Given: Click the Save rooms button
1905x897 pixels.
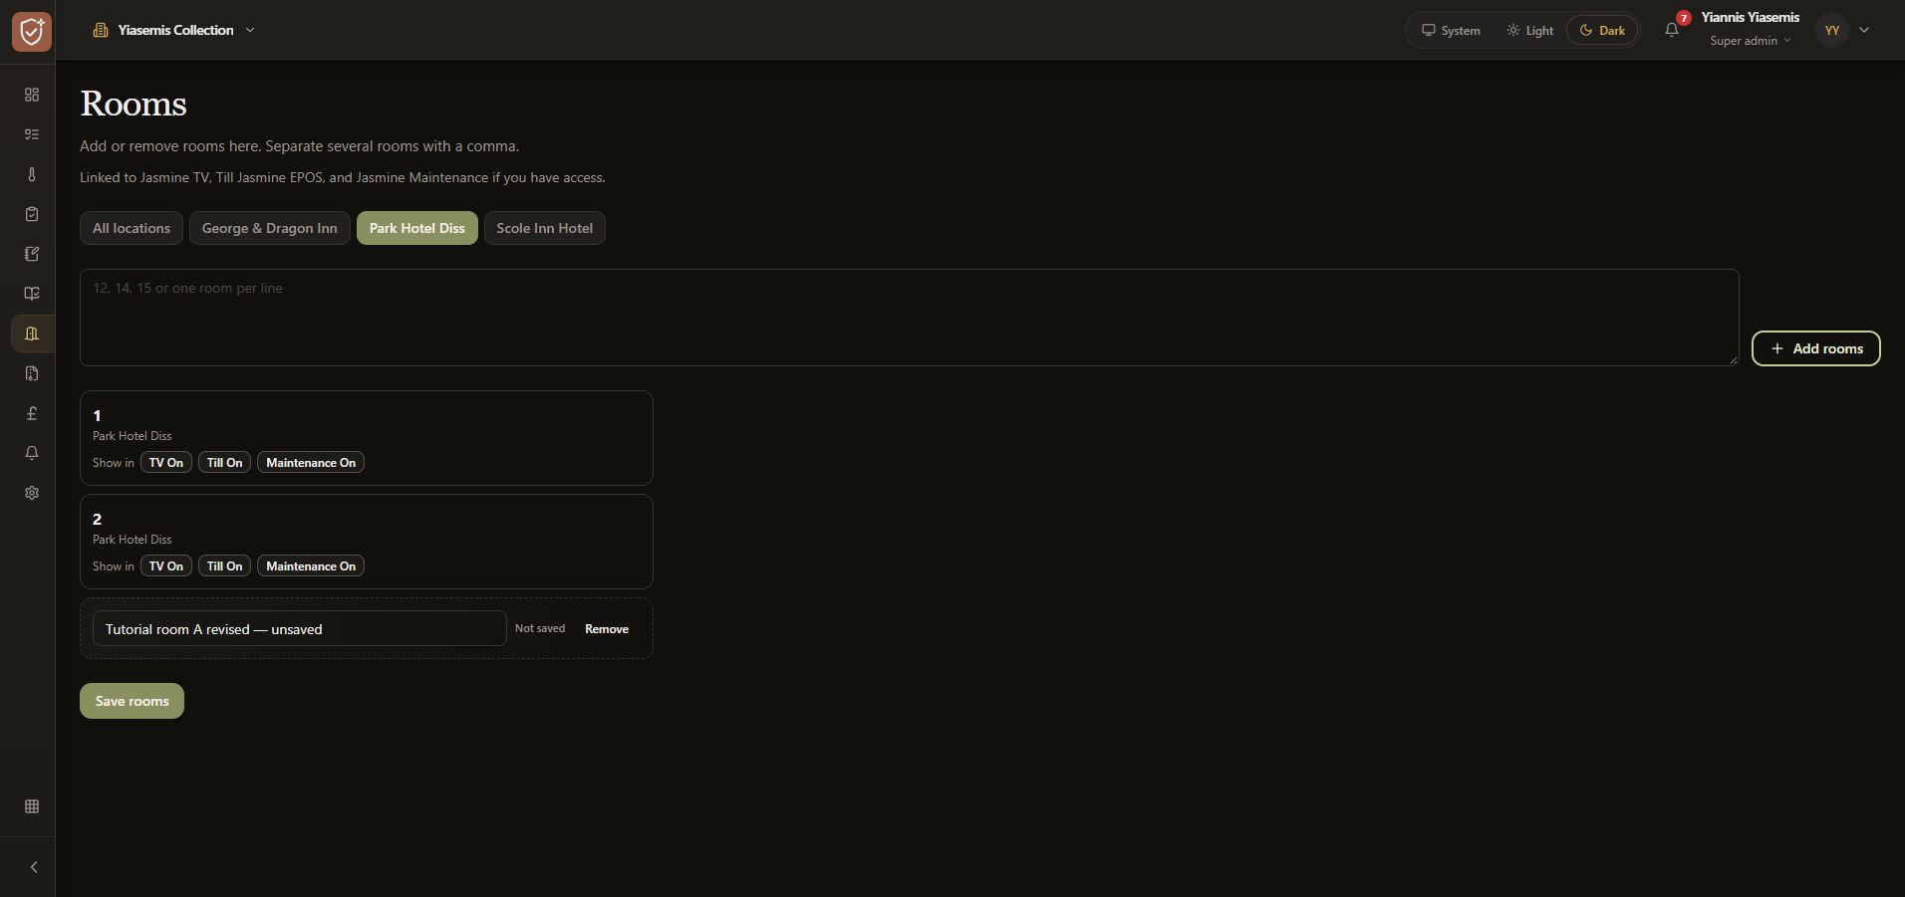Looking at the screenshot, I should (132, 701).
